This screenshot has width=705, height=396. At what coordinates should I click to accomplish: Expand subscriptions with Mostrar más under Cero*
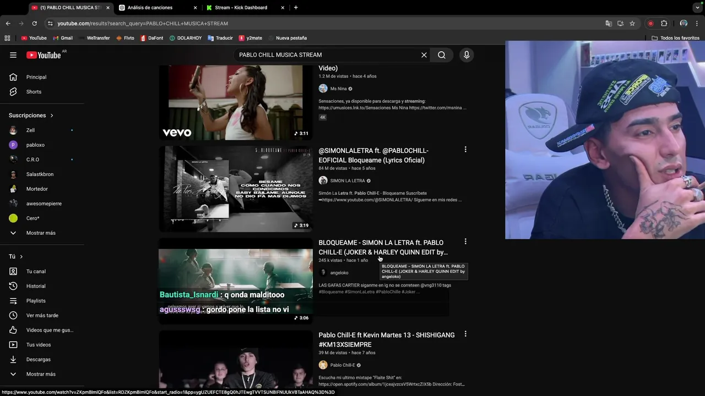point(42,233)
